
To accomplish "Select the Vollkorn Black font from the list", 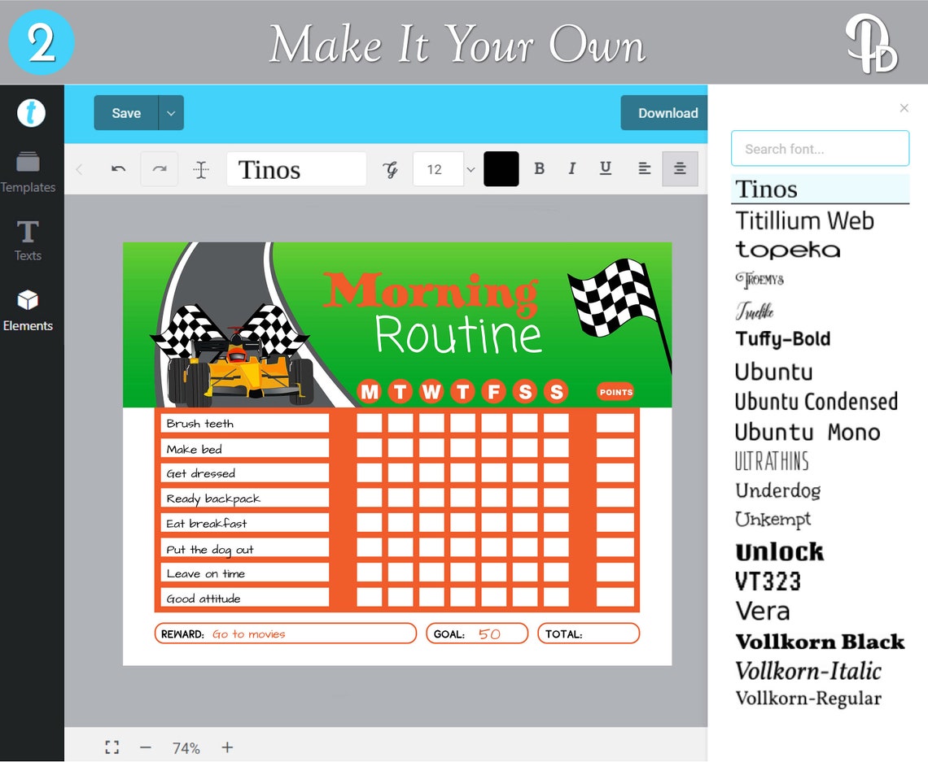I will tap(819, 642).
